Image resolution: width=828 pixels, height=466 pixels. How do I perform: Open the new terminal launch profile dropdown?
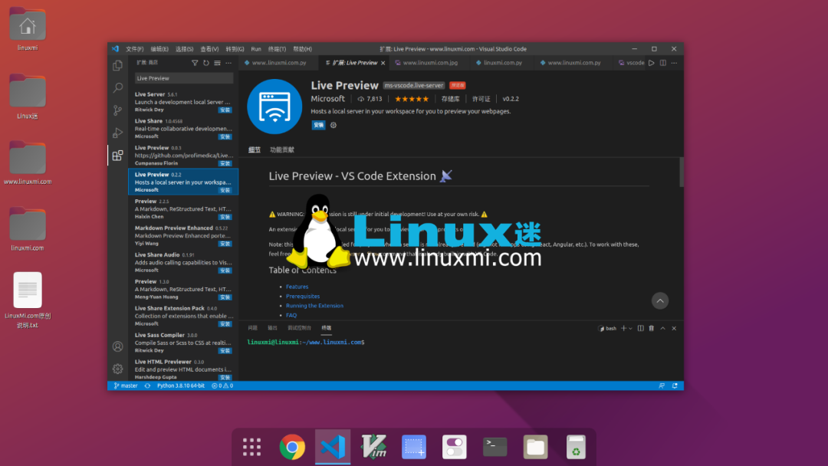[629, 328]
